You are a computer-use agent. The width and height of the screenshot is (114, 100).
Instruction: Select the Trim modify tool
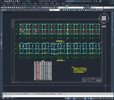pyautogui.click(x=112, y=30)
